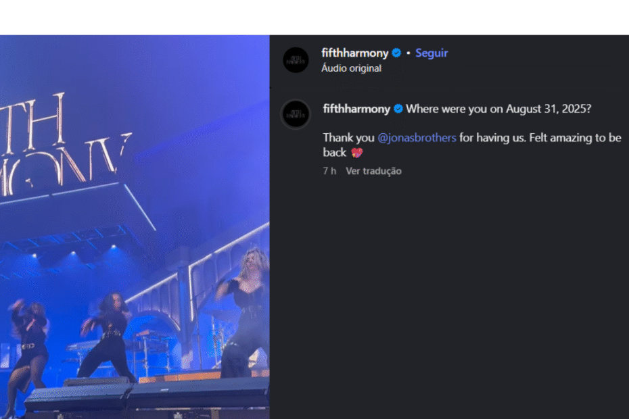Open the @jonasbrothers mention
The width and height of the screenshot is (629, 419).
coord(417,138)
